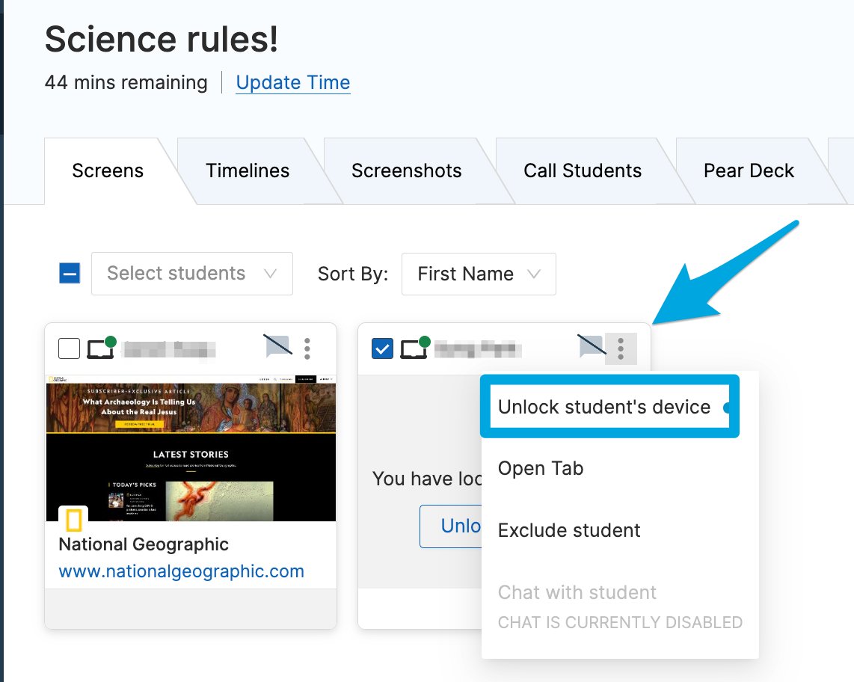Click the Science rules! class title

point(162,39)
